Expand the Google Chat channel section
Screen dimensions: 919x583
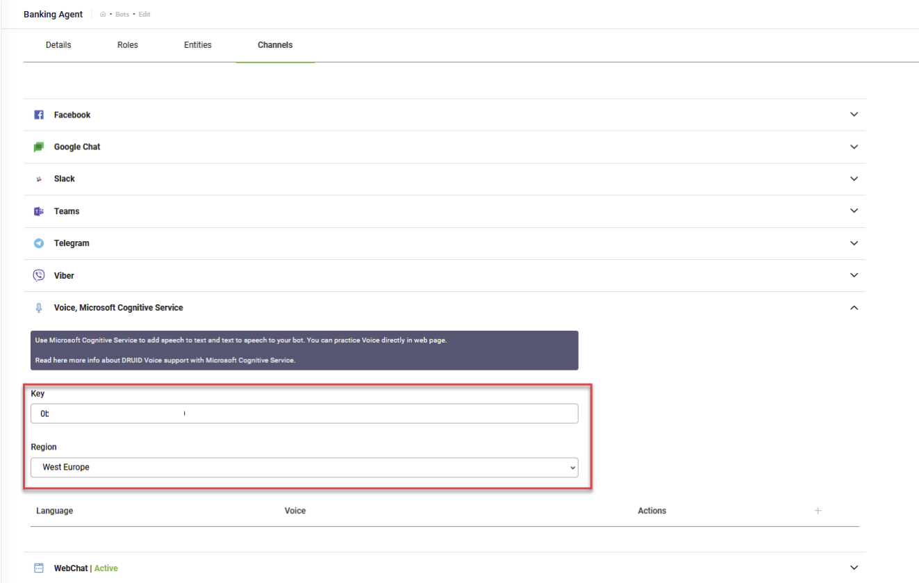(854, 147)
